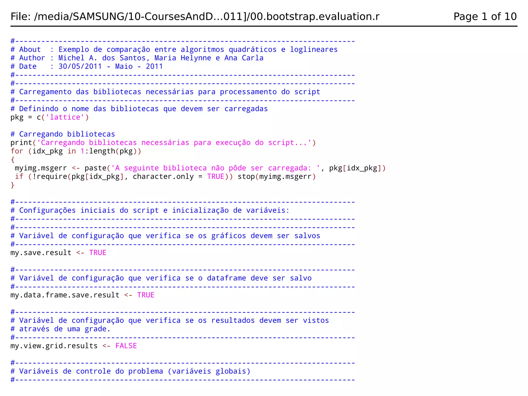Click '# através de uma grade.' comment
Screen dimensions: 528x396
tap(60, 329)
